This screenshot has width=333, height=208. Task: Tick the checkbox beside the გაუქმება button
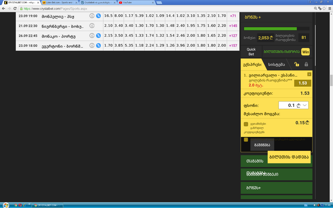tap(246, 139)
